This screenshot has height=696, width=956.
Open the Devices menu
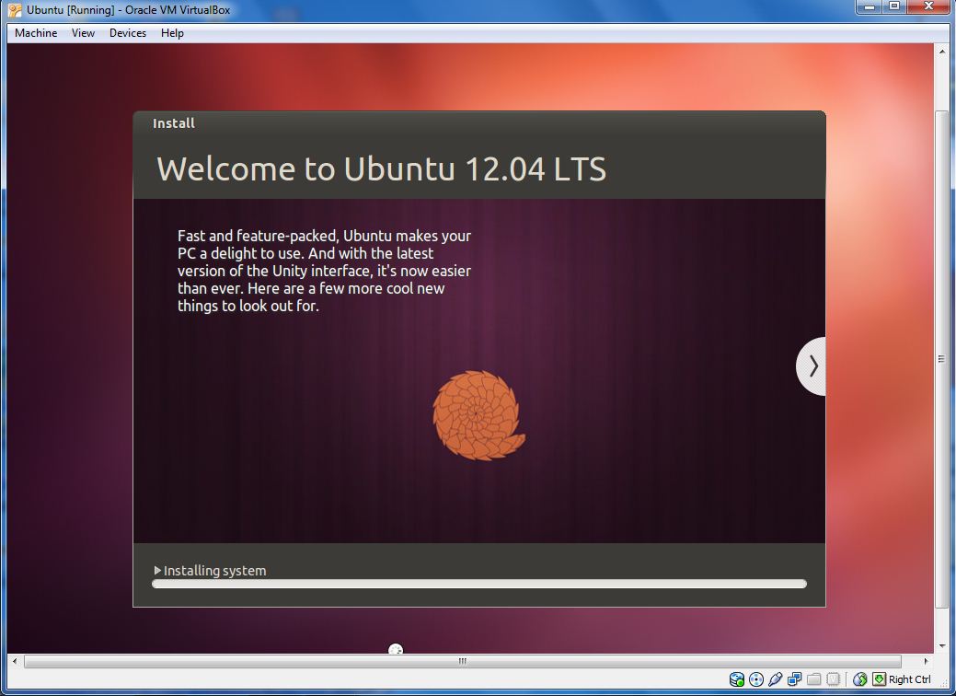(x=127, y=33)
